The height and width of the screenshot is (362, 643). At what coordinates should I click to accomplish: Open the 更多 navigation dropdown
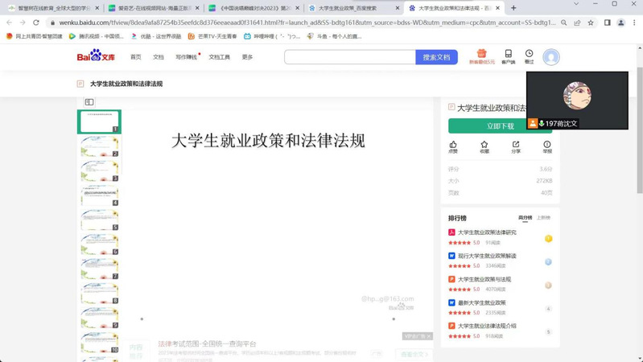(x=247, y=57)
